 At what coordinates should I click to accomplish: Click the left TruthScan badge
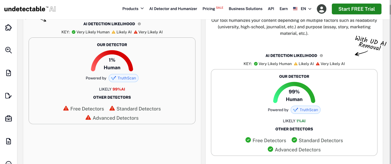(x=124, y=78)
